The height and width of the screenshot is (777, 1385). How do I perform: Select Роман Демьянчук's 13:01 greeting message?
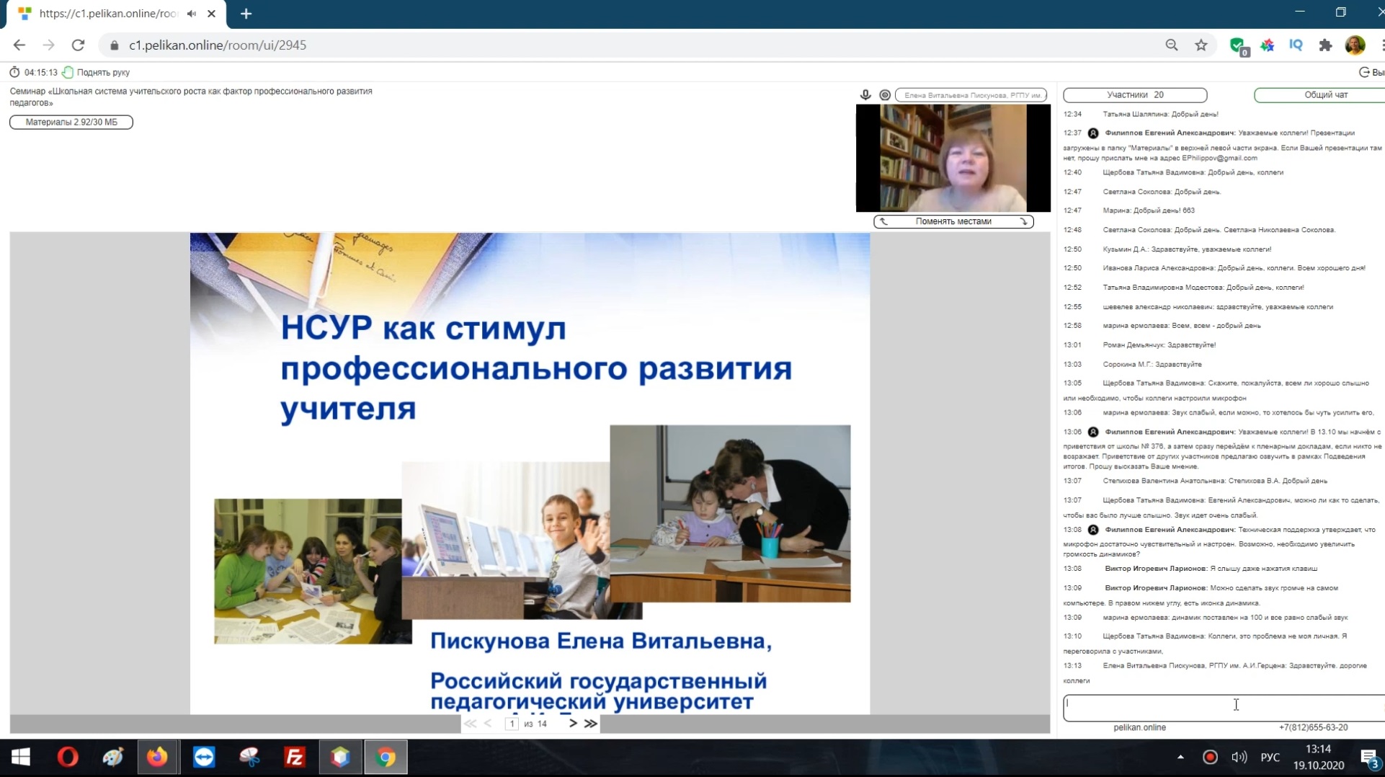pos(1139,345)
